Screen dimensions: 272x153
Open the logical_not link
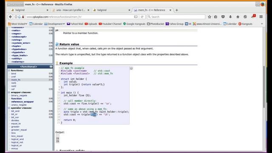click(17, 142)
